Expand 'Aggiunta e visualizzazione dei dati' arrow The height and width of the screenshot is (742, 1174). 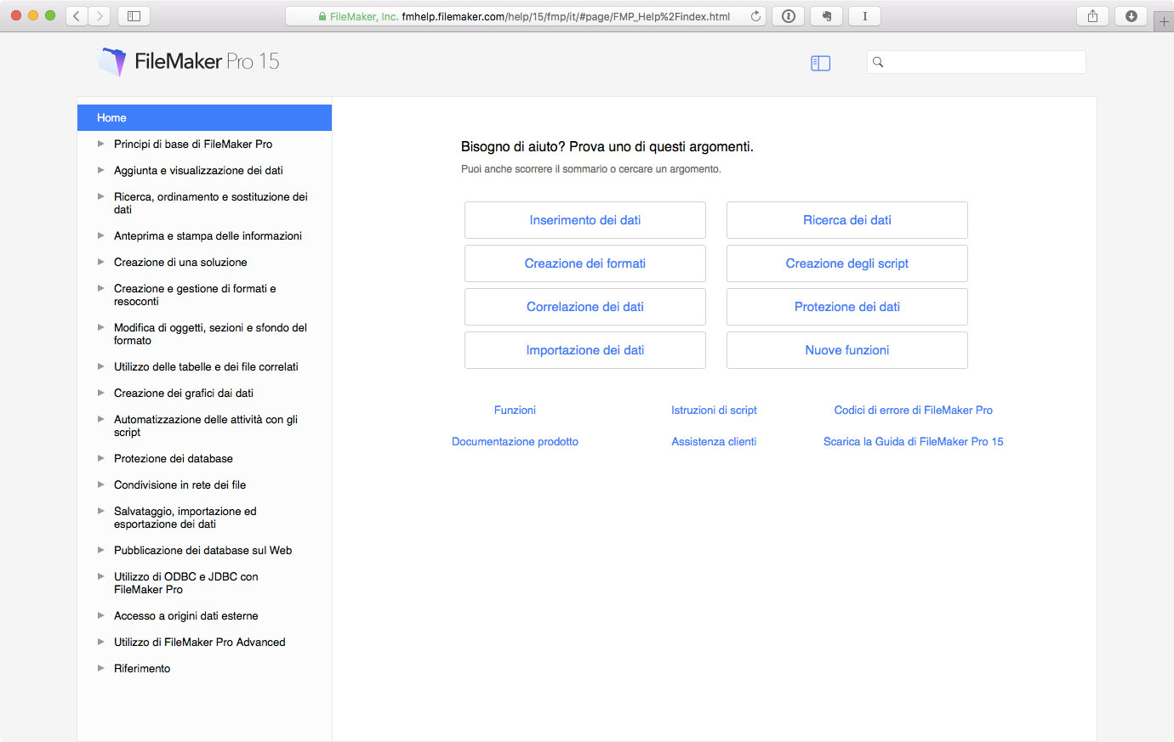click(x=101, y=170)
